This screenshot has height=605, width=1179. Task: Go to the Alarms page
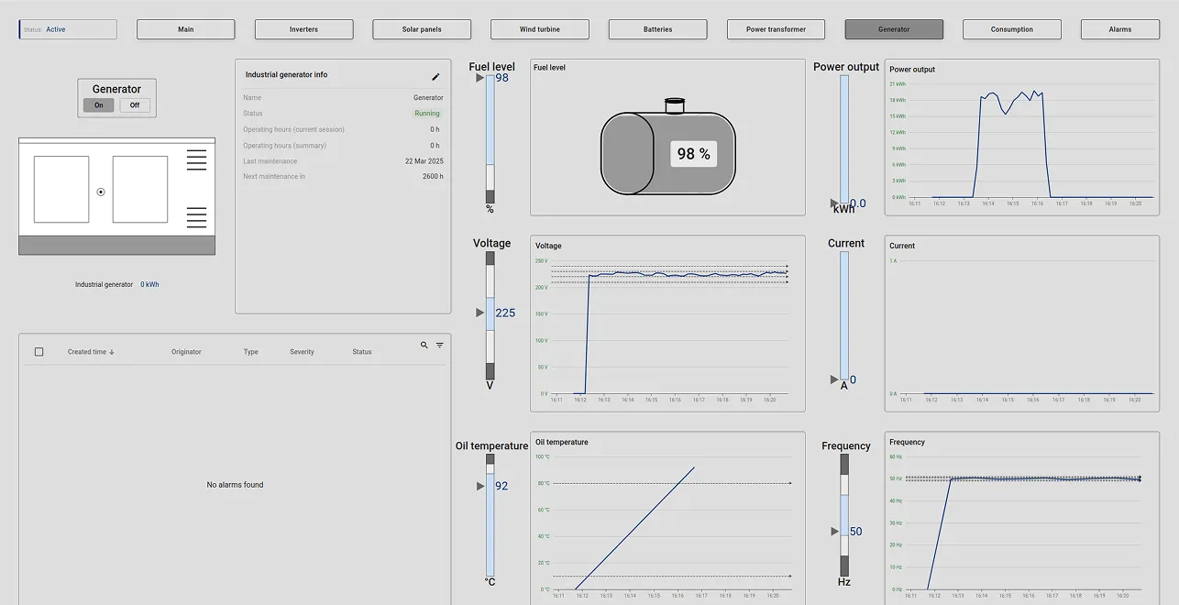[x=1119, y=29]
